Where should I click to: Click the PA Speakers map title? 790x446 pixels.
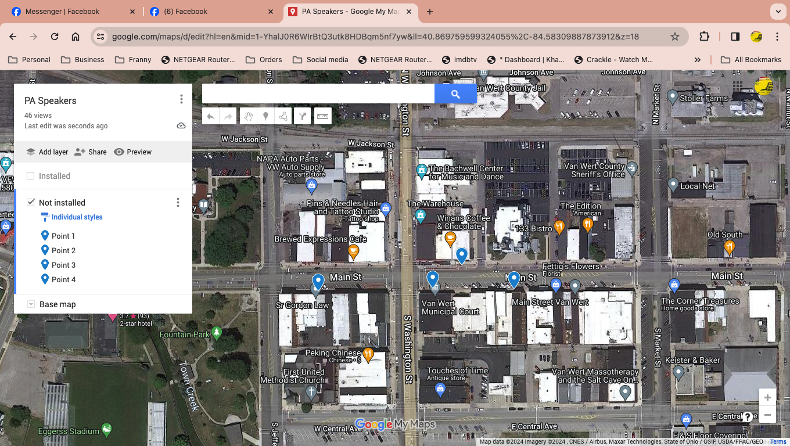51,100
